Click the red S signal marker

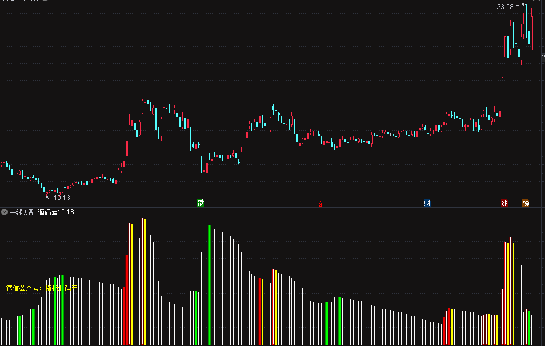click(x=320, y=204)
